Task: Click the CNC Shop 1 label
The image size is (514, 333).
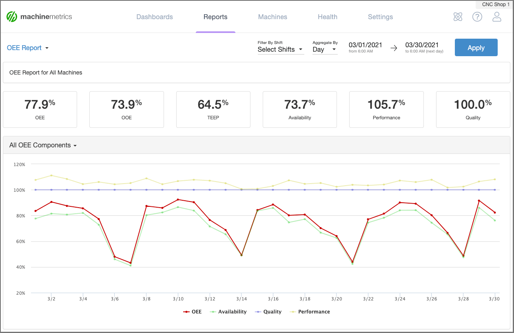Action: click(496, 4)
